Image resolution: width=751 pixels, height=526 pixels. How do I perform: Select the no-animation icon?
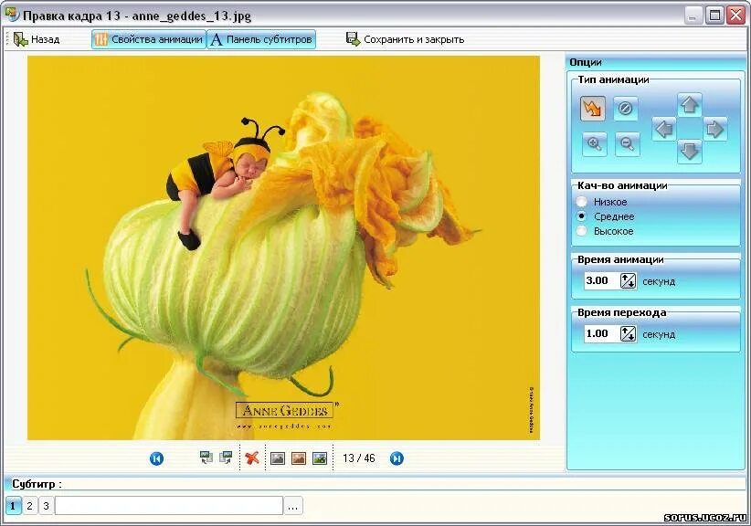click(625, 108)
